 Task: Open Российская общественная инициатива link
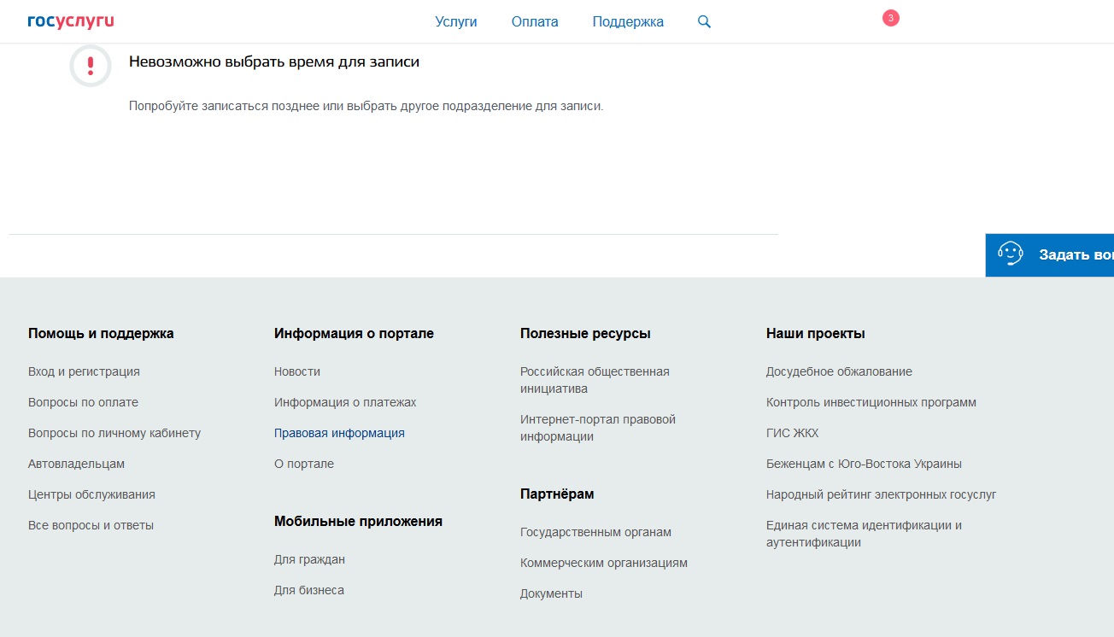pyautogui.click(x=595, y=380)
